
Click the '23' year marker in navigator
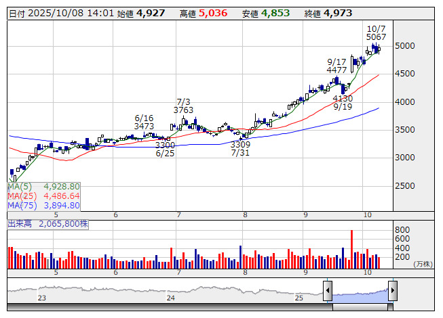pyautogui.click(x=42, y=298)
